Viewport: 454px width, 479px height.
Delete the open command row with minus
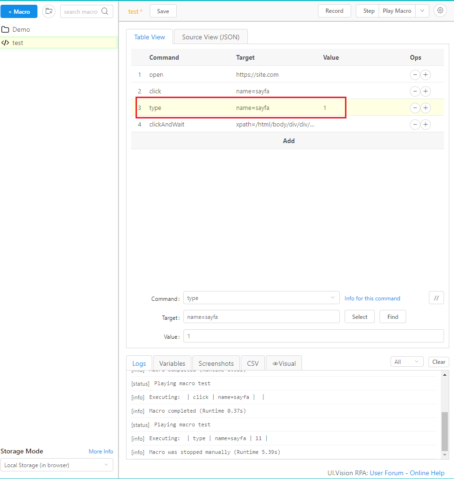click(x=415, y=75)
